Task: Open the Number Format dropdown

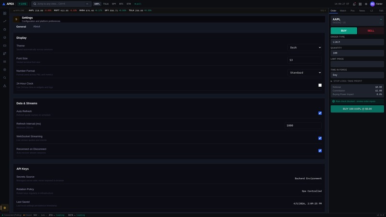Action: (305, 73)
